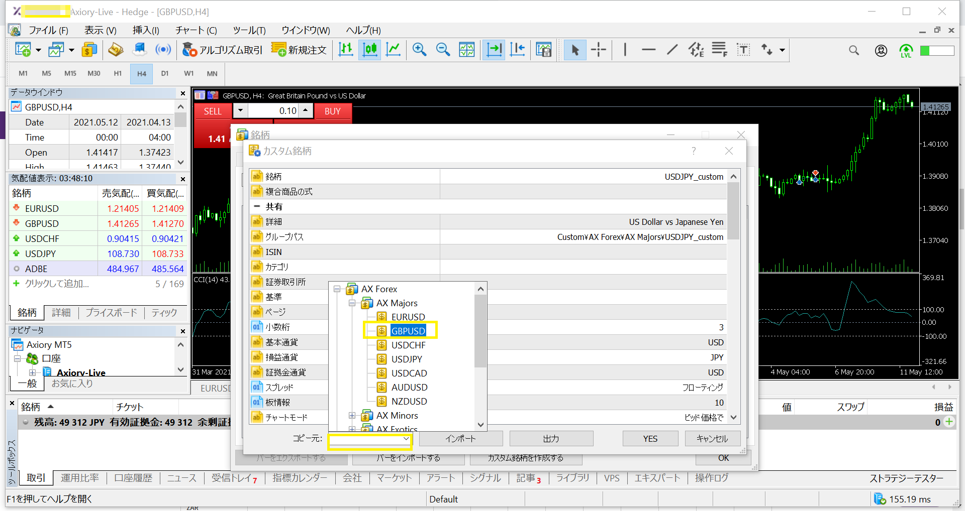
Task: Select the crosshair tool
Action: [x=599, y=50]
